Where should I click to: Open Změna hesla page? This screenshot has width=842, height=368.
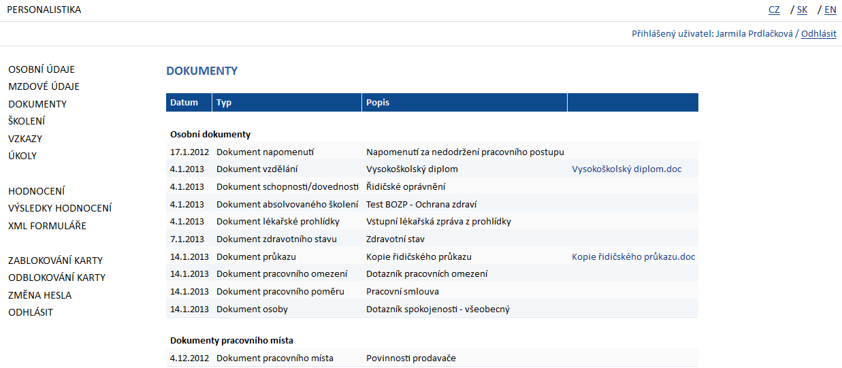pyautogui.click(x=39, y=295)
